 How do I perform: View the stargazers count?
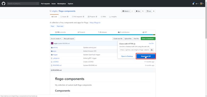point(143,11)
